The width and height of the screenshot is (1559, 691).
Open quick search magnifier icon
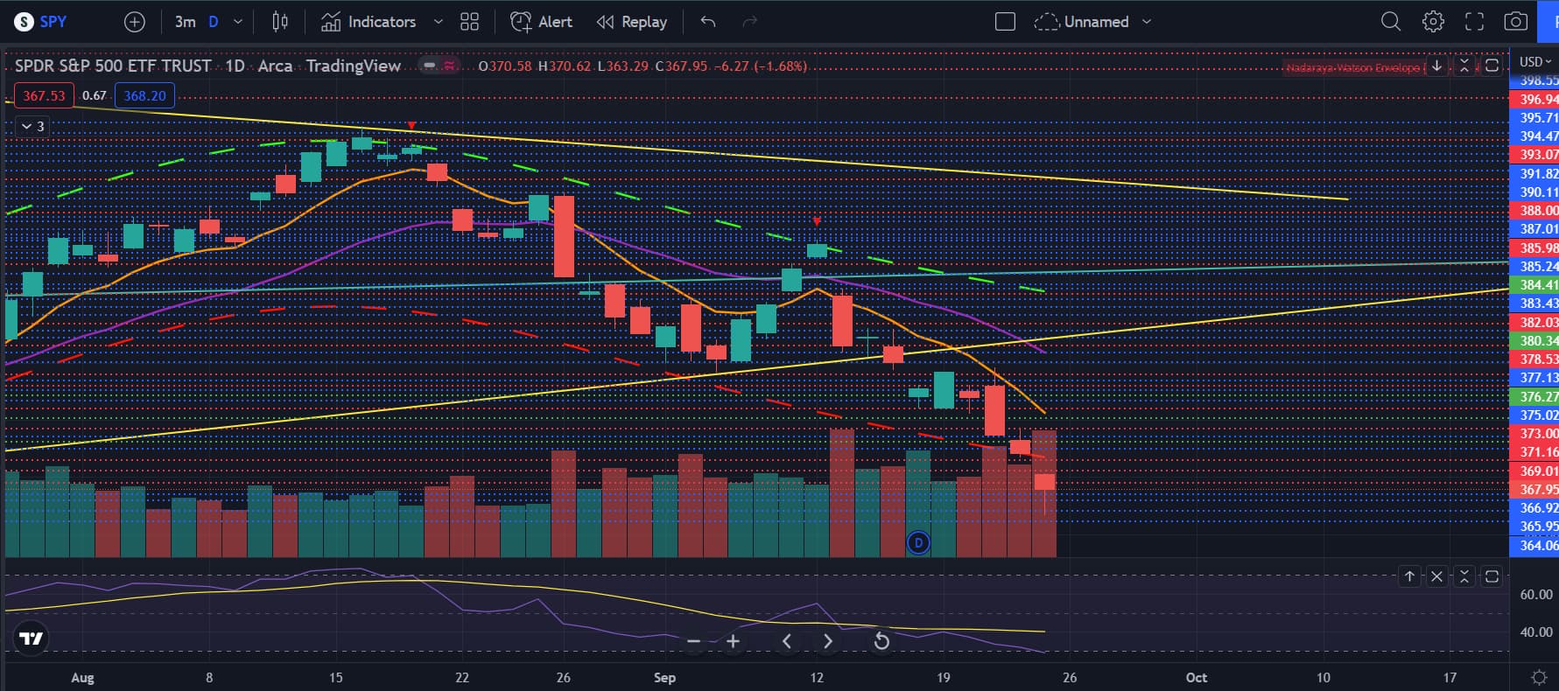click(x=1390, y=22)
